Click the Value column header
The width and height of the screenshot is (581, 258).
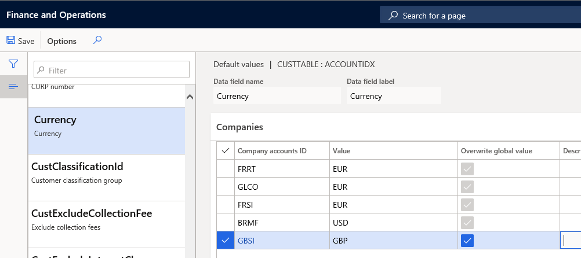(x=394, y=151)
